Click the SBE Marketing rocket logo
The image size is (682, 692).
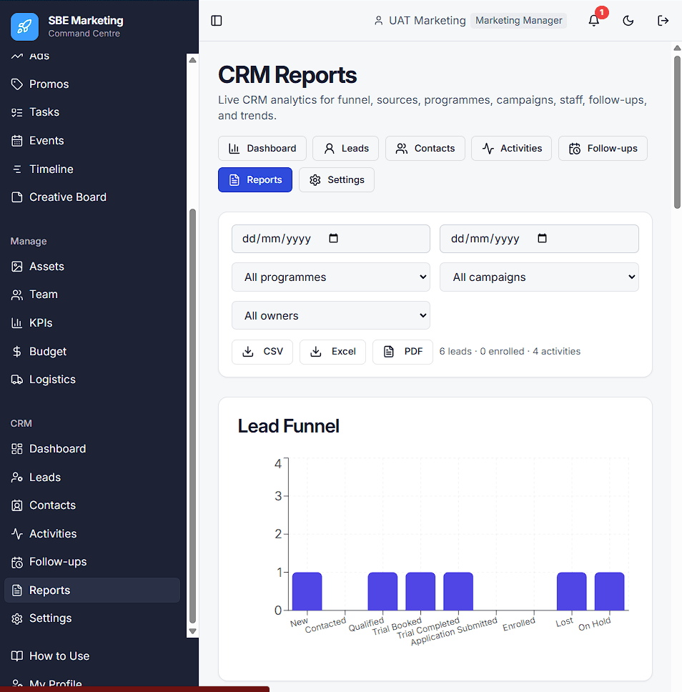pos(25,26)
